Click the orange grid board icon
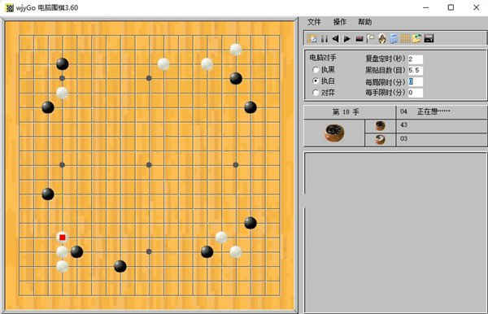The width and height of the screenshot is (488, 314). (x=405, y=38)
